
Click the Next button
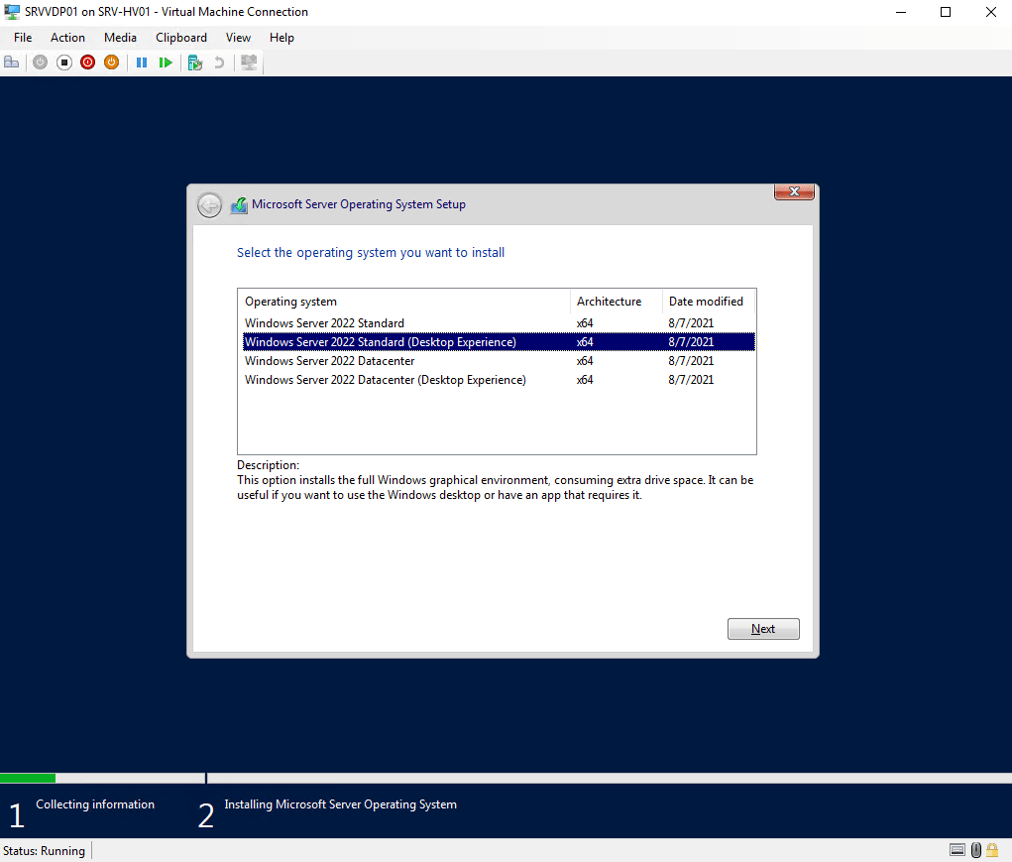click(762, 629)
